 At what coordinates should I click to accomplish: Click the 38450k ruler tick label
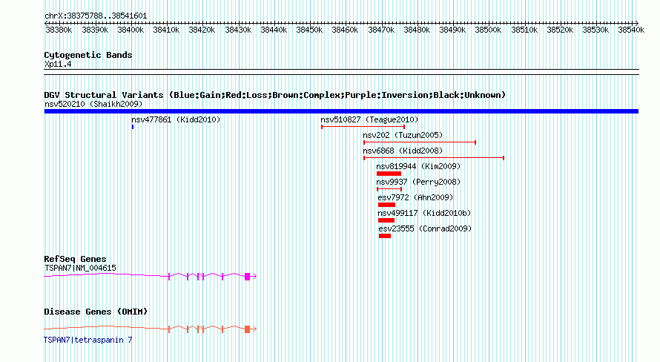309,30
